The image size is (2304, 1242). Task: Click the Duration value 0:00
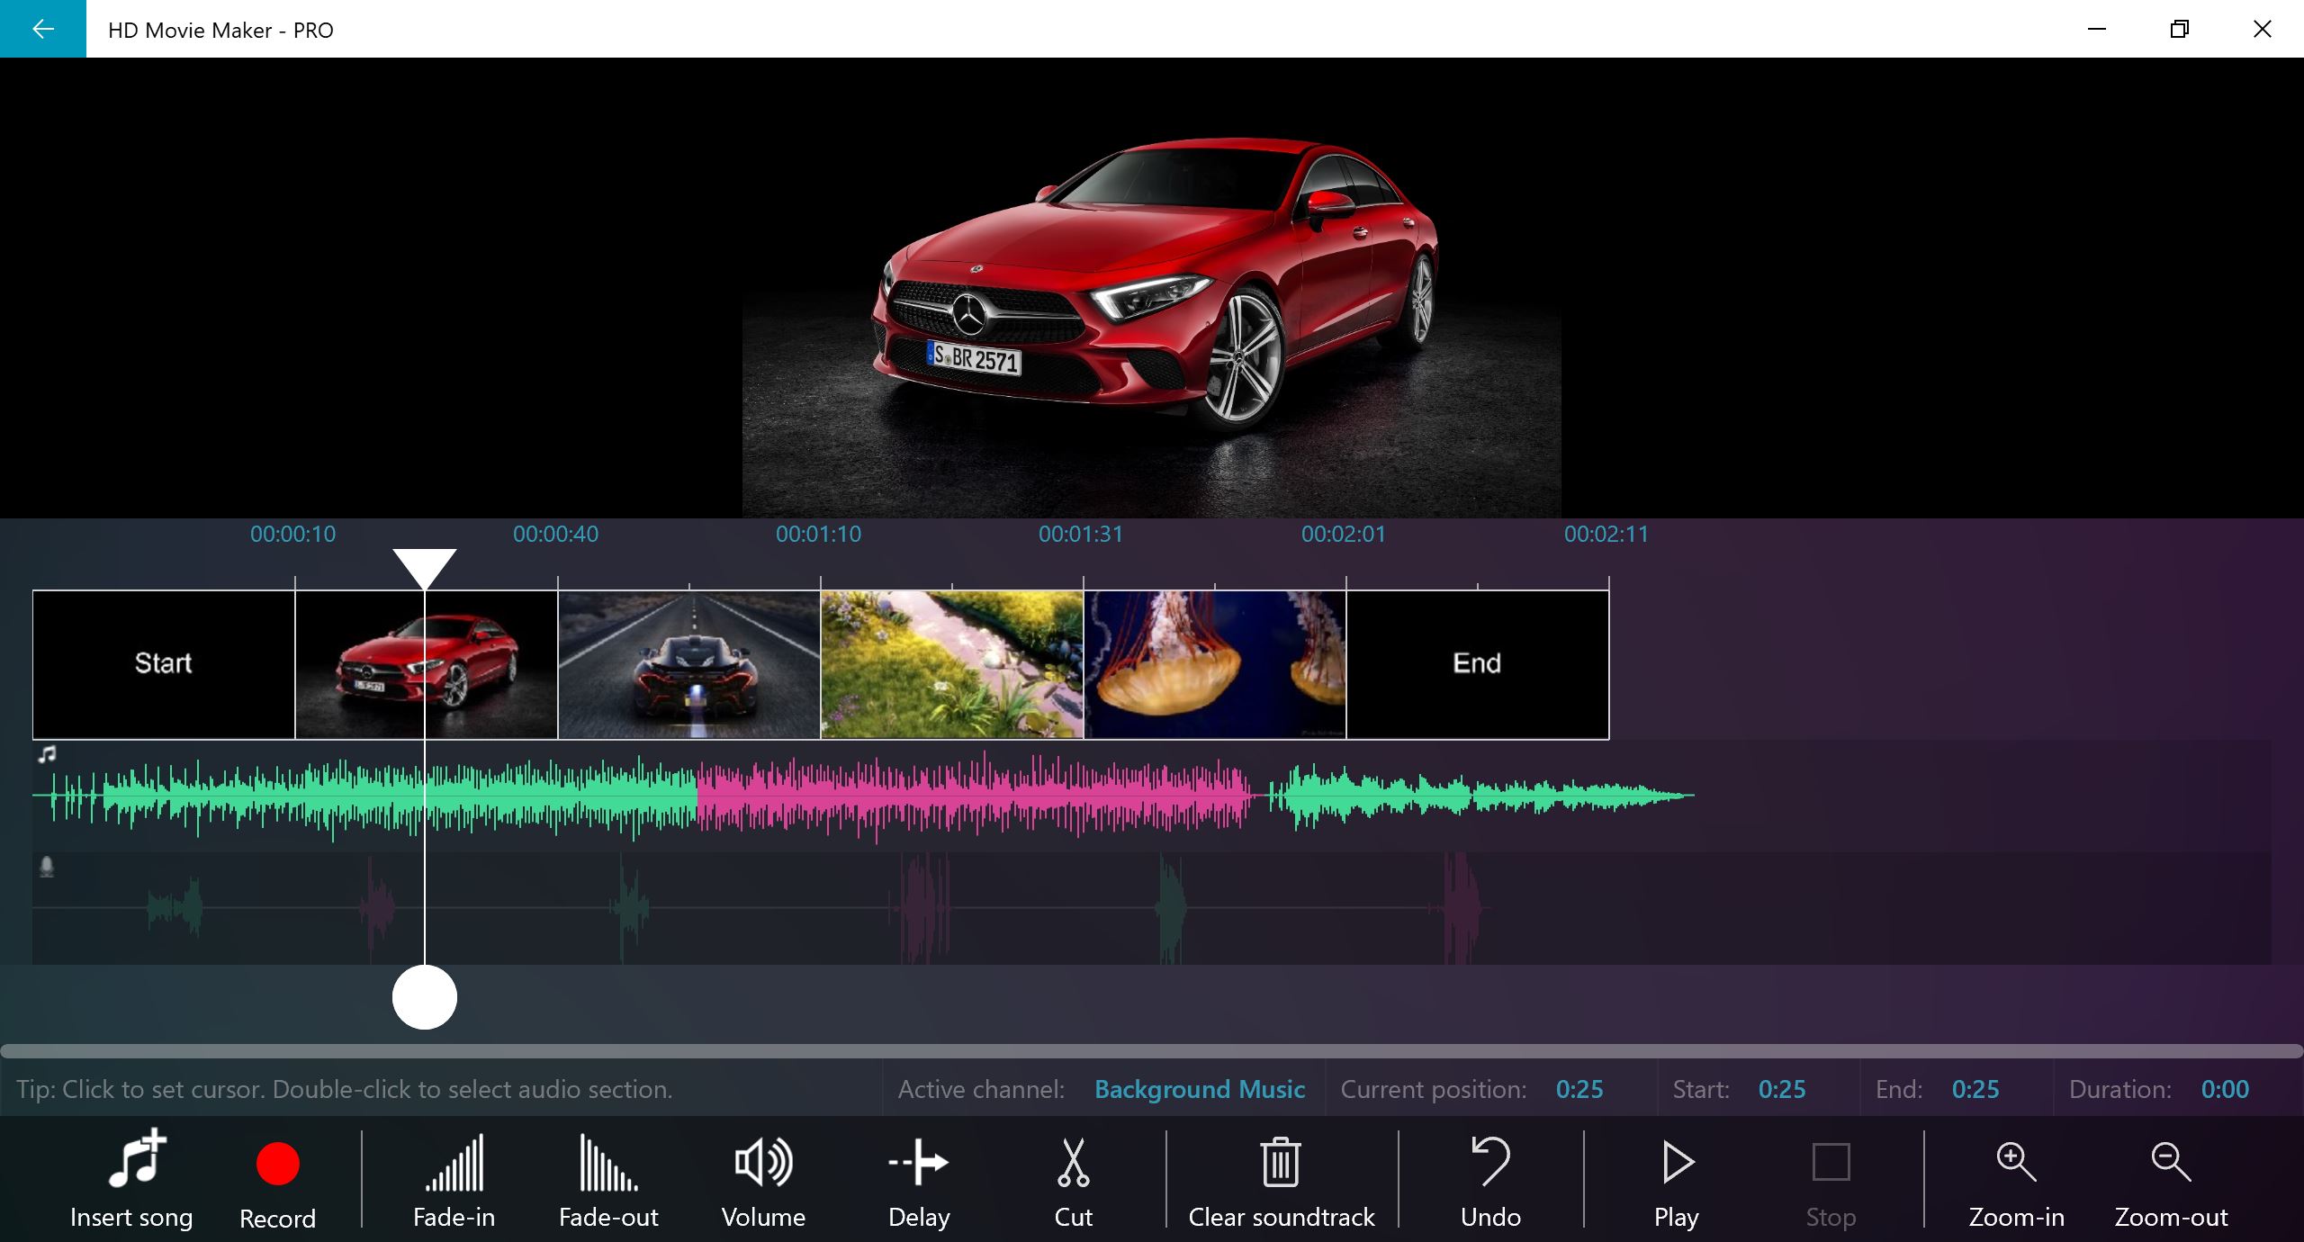2225,1089
